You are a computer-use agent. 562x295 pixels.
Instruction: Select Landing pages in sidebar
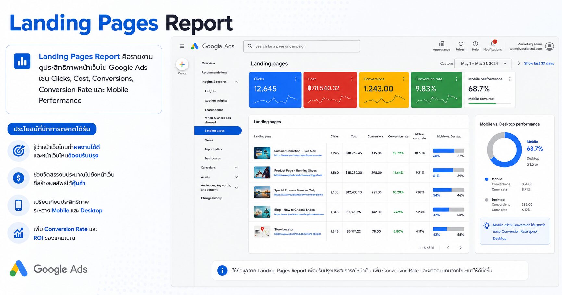click(218, 130)
